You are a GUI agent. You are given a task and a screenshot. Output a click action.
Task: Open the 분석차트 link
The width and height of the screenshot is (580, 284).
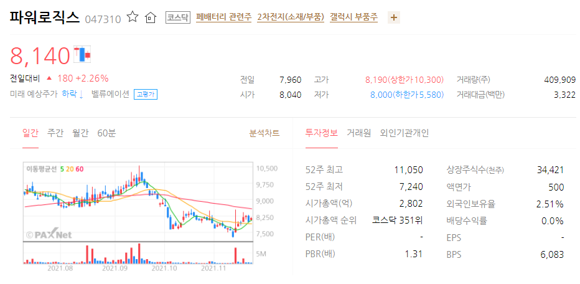tap(264, 133)
